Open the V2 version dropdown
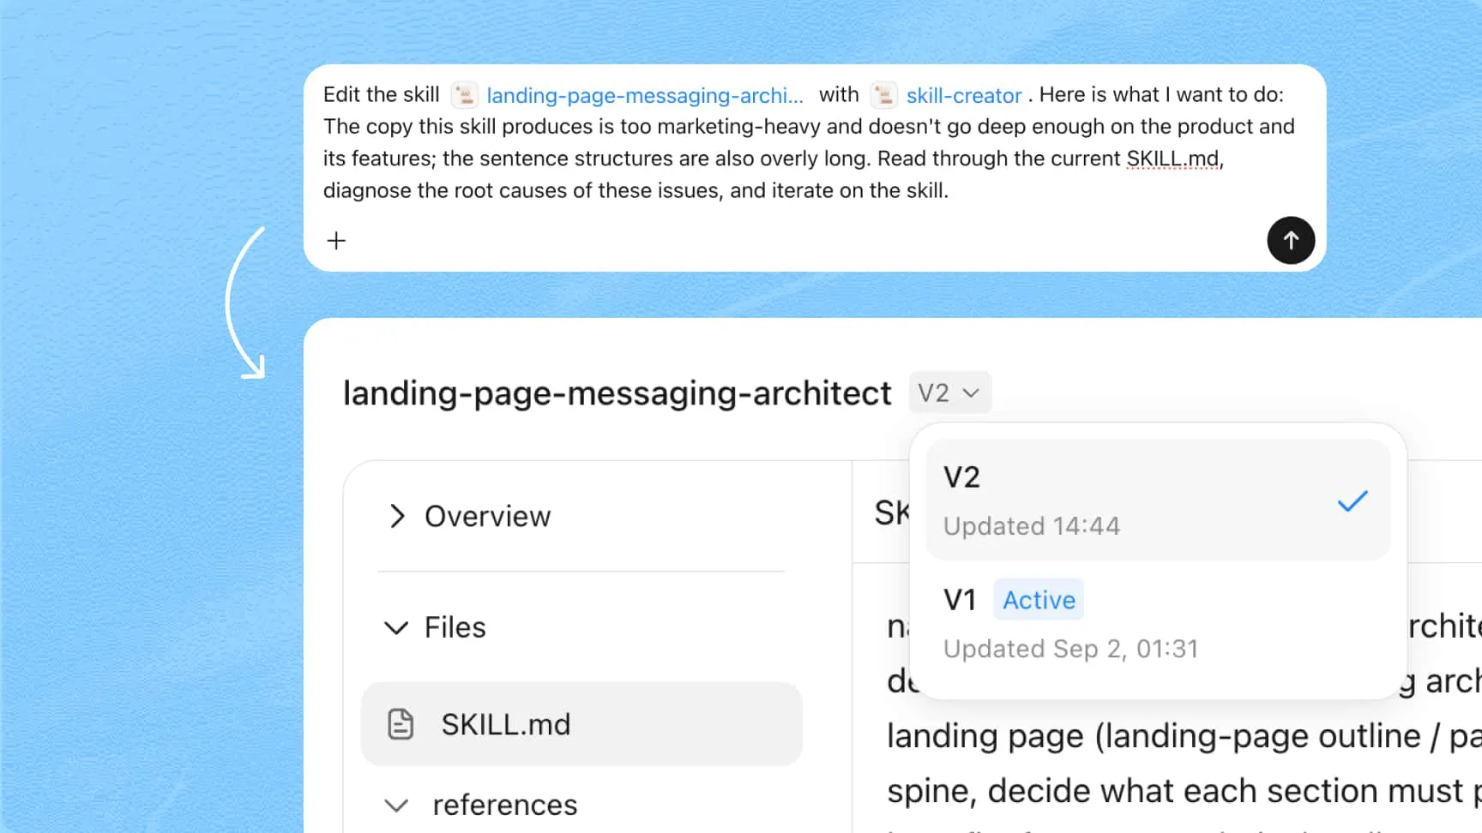1482x833 pixels. 949,393
